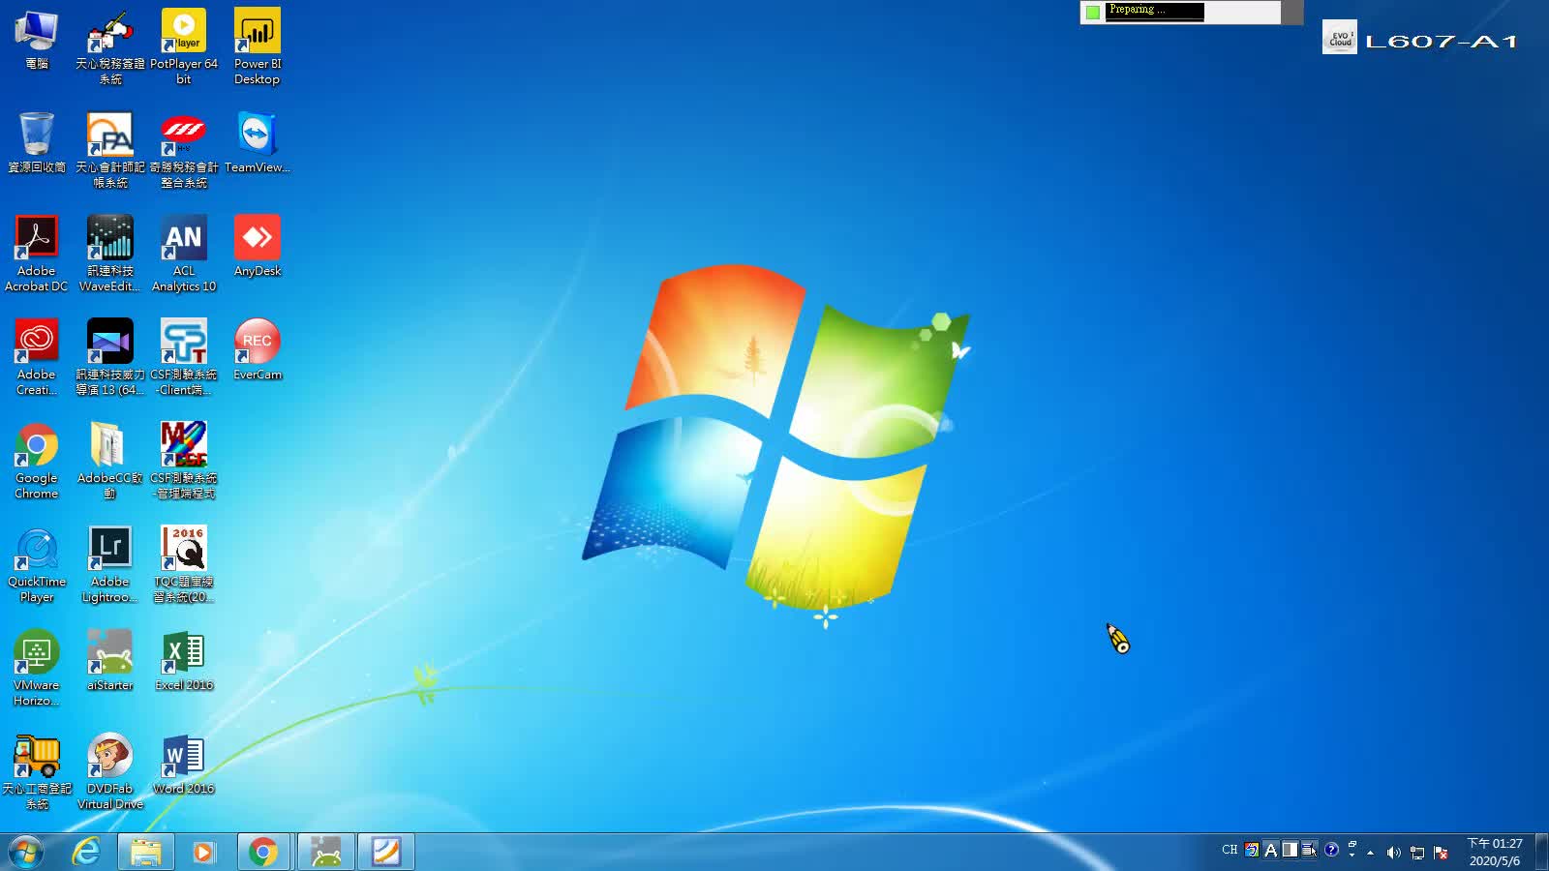Image resolution: width=1549 pixels, height=871 pixels.
Task: Open Google Chrome desktop shortcut
Action: 37,461
